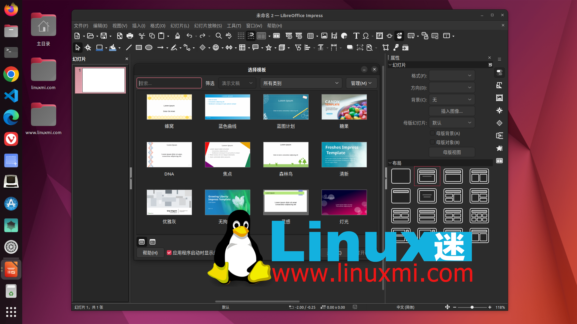The height and width of the screenshot is (324, 577).
Task: Toggle shadow icon in drawing toolbar
Action: coord(350,47)
